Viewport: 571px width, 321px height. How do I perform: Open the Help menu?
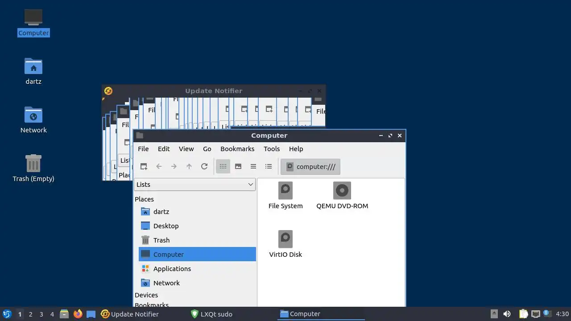(296, 149)
